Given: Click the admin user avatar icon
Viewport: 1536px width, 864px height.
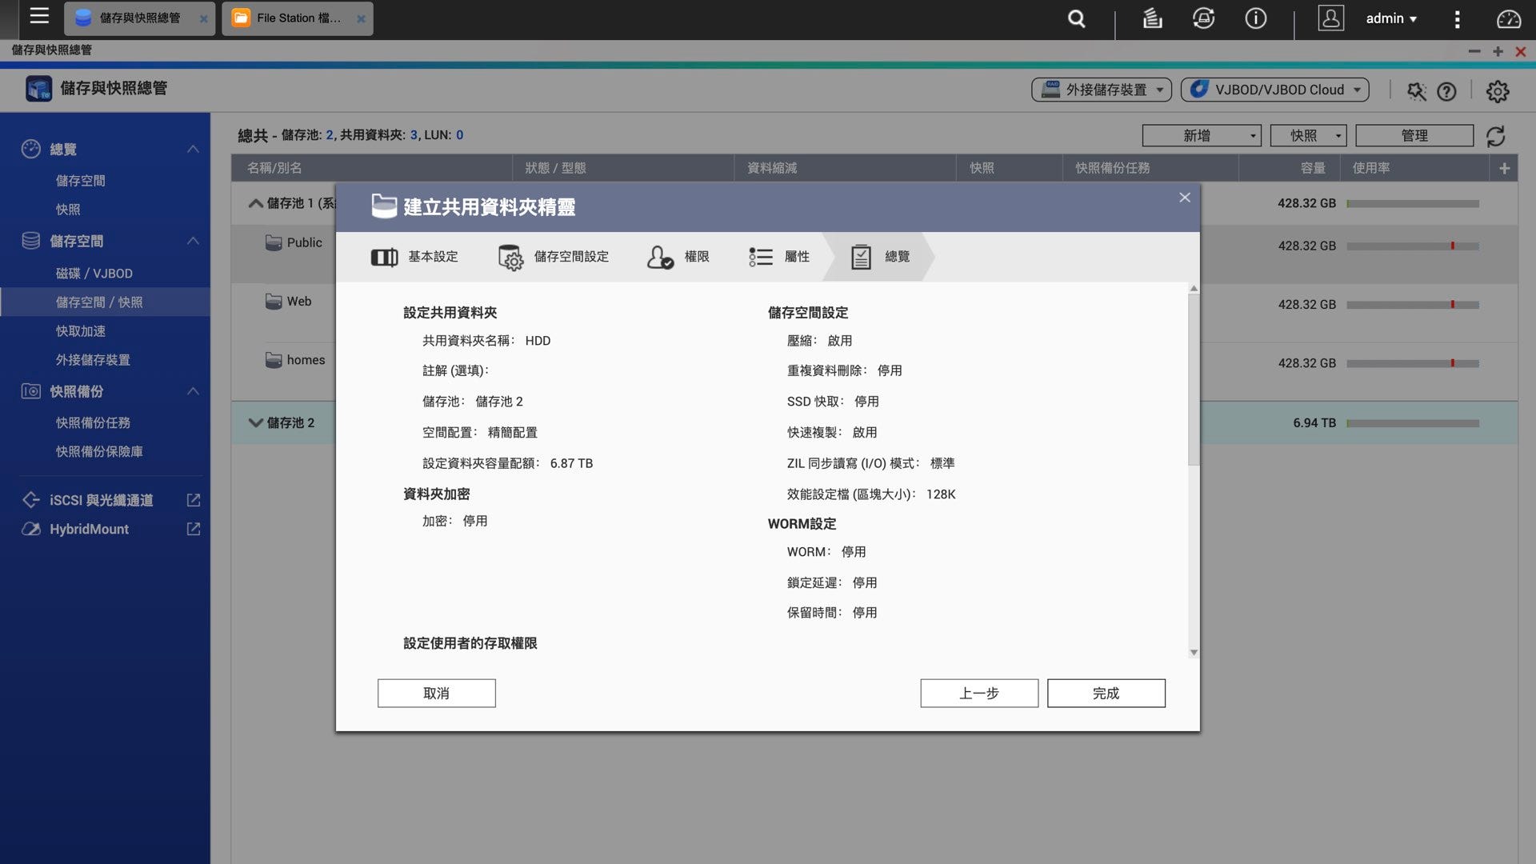Looking at the screenshot, I should click(x=1330, y=18).
